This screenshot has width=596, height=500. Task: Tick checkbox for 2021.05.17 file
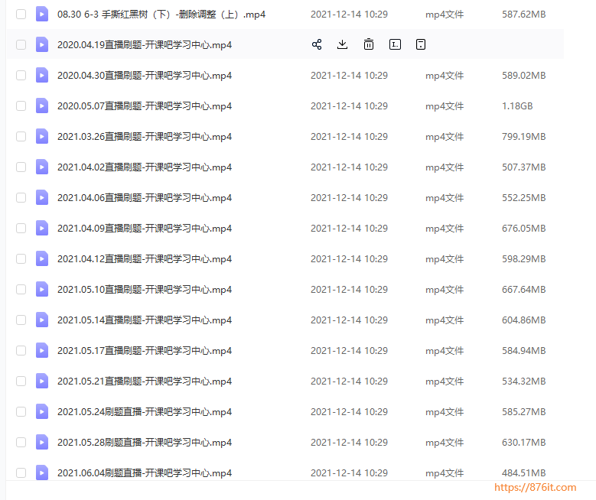tap(21, 350)
